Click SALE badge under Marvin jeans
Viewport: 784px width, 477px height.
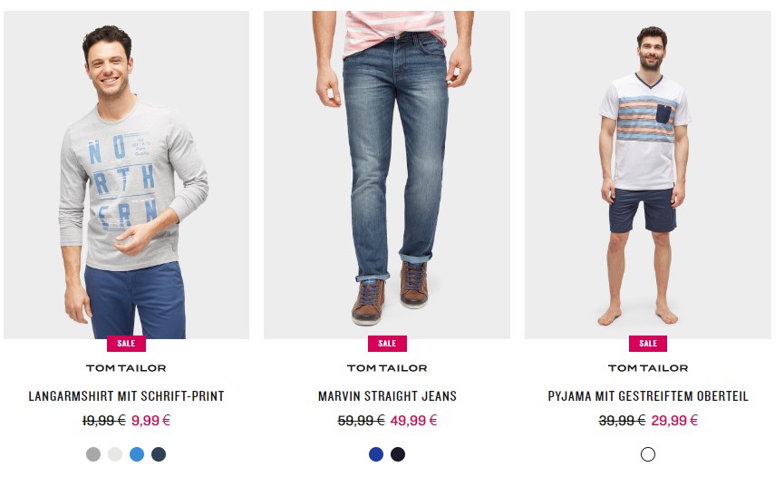388,344
